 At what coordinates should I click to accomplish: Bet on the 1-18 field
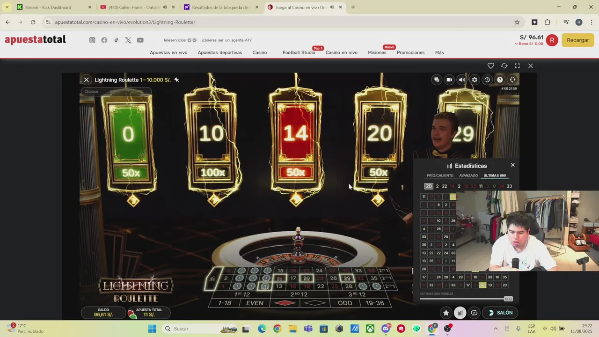tap(225, 303)
